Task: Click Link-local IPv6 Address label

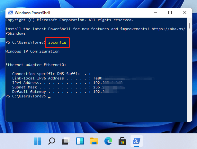Action: 38,78
